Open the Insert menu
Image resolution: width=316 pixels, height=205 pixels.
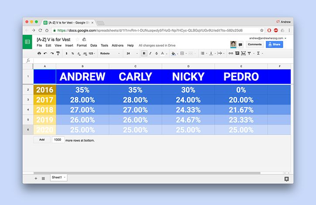tap(69, 45)
